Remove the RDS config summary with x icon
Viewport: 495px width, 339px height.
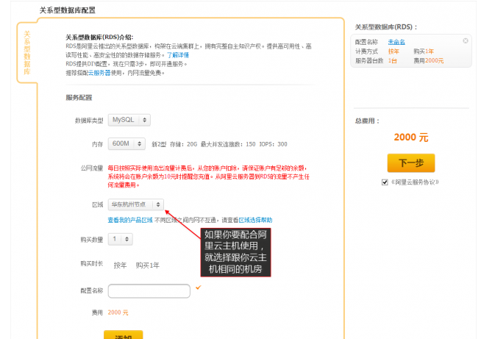click(466, 40)
